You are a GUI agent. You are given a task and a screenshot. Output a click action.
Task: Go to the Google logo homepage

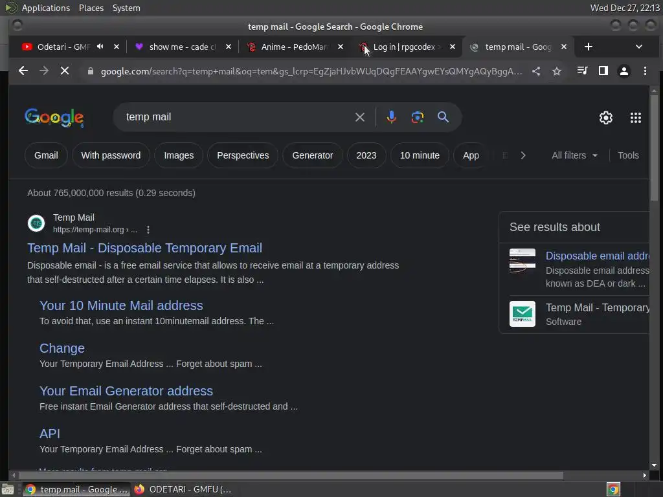pos(54,118)
